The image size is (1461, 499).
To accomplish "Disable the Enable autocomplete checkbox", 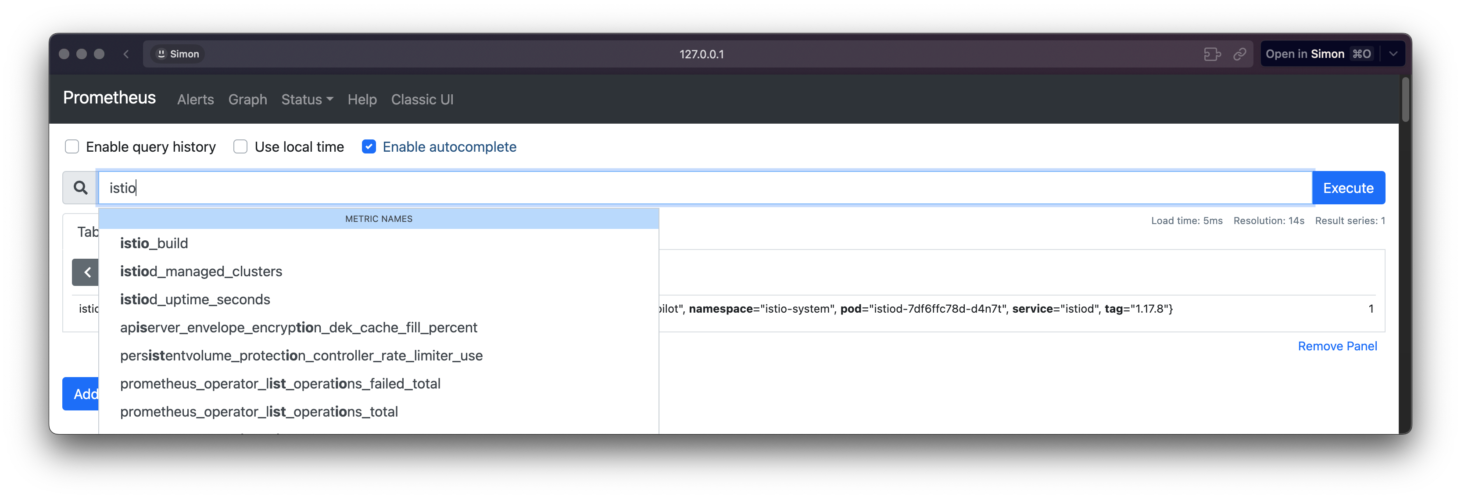I will [x=369, y=147].
